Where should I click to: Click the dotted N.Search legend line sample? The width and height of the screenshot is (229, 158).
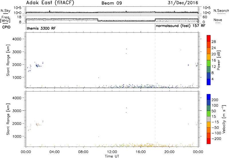221,14
